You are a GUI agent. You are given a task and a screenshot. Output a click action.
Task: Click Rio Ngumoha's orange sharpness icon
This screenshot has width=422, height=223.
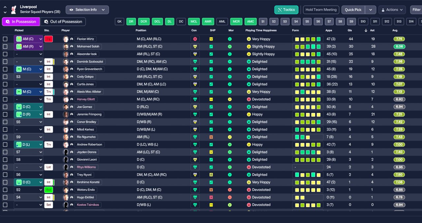click(211, 137)
